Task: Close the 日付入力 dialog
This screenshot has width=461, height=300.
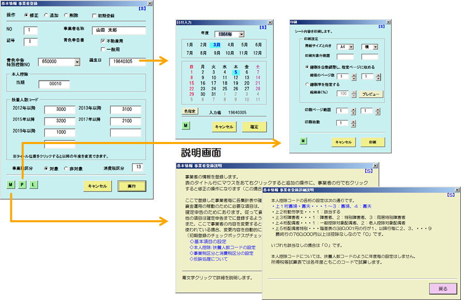Action: [x=270, y=22]
